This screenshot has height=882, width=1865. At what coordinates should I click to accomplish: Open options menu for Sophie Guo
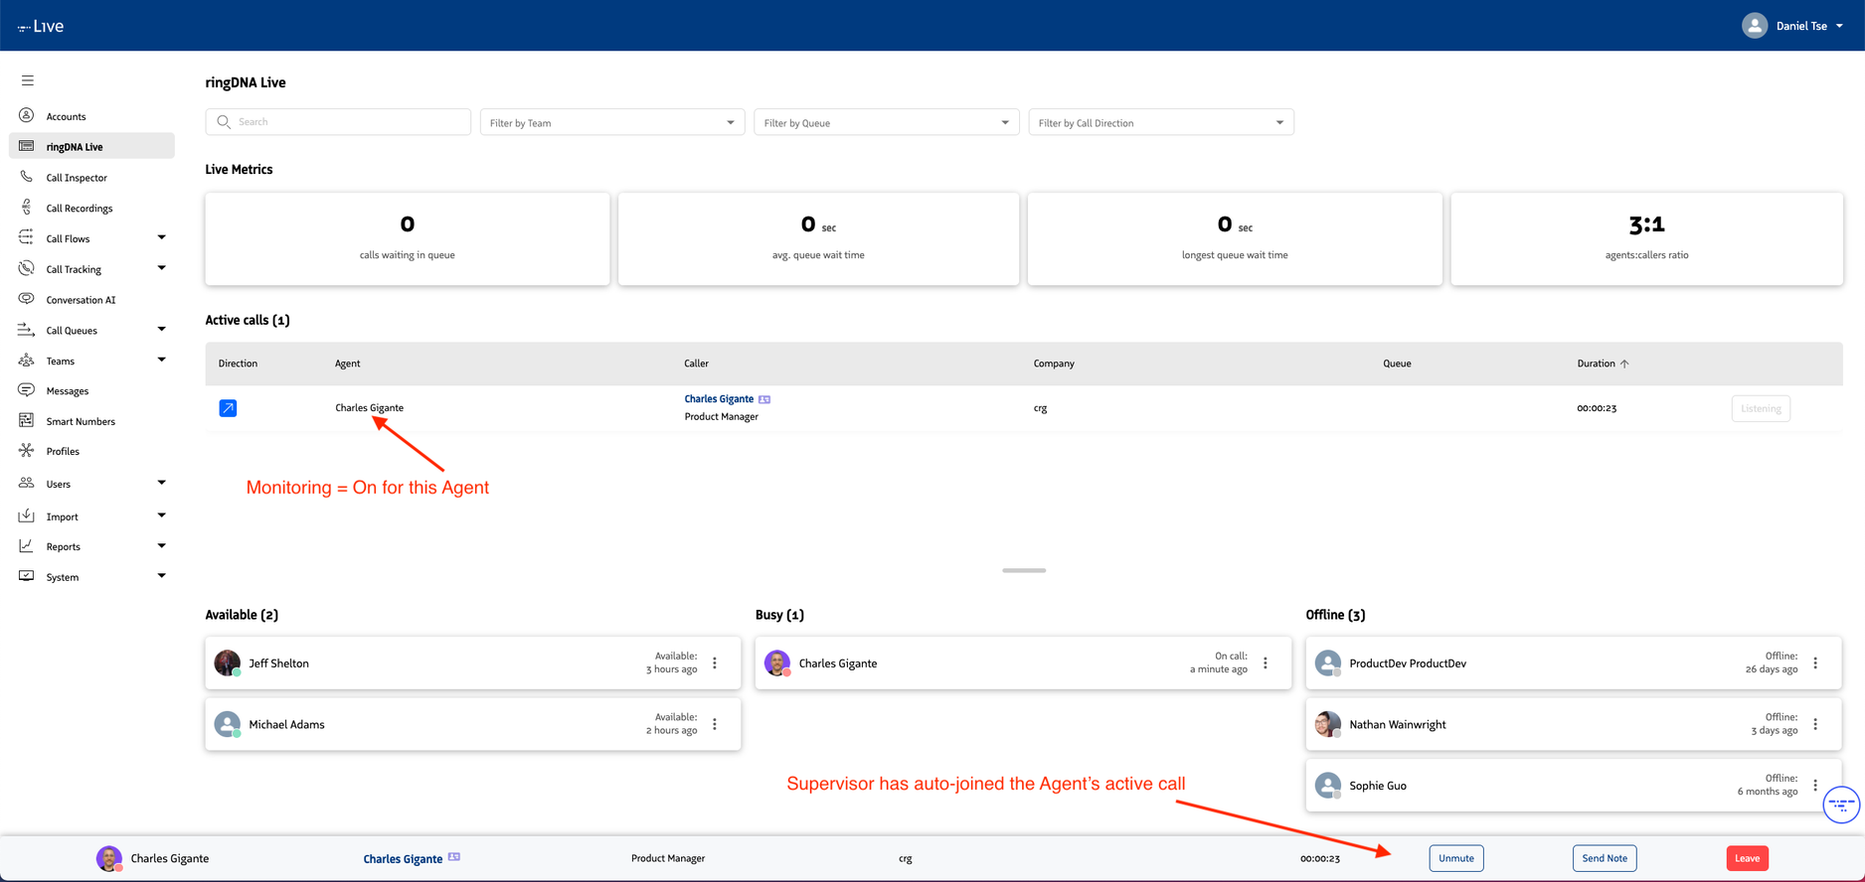point(1815,785)
